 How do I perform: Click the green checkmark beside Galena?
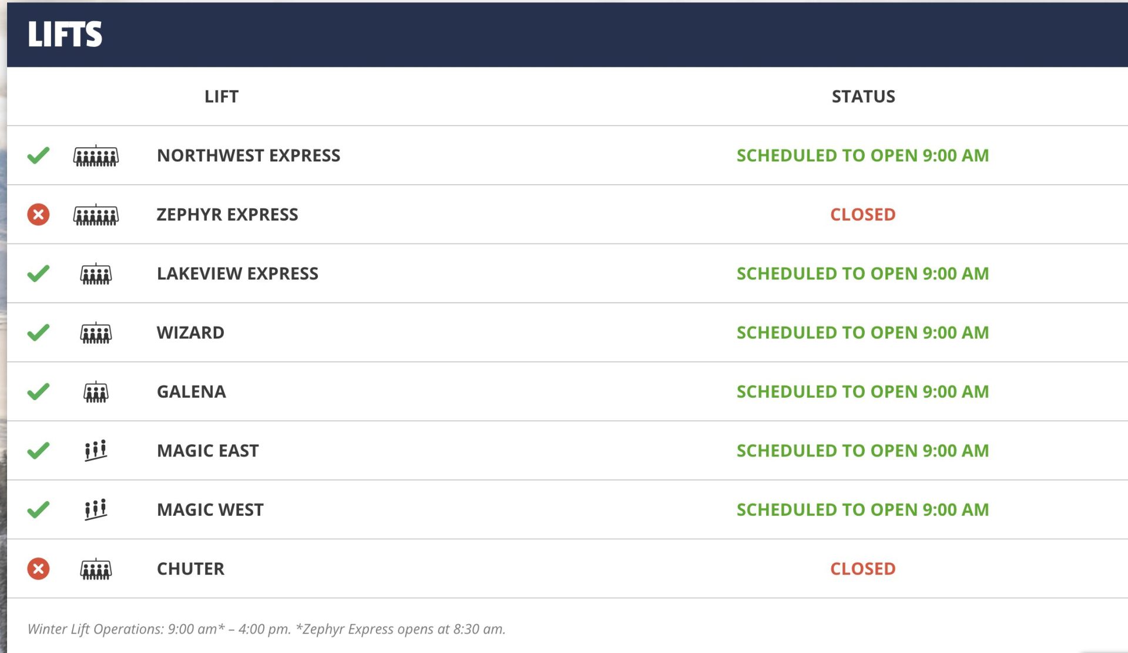point(38,391)
